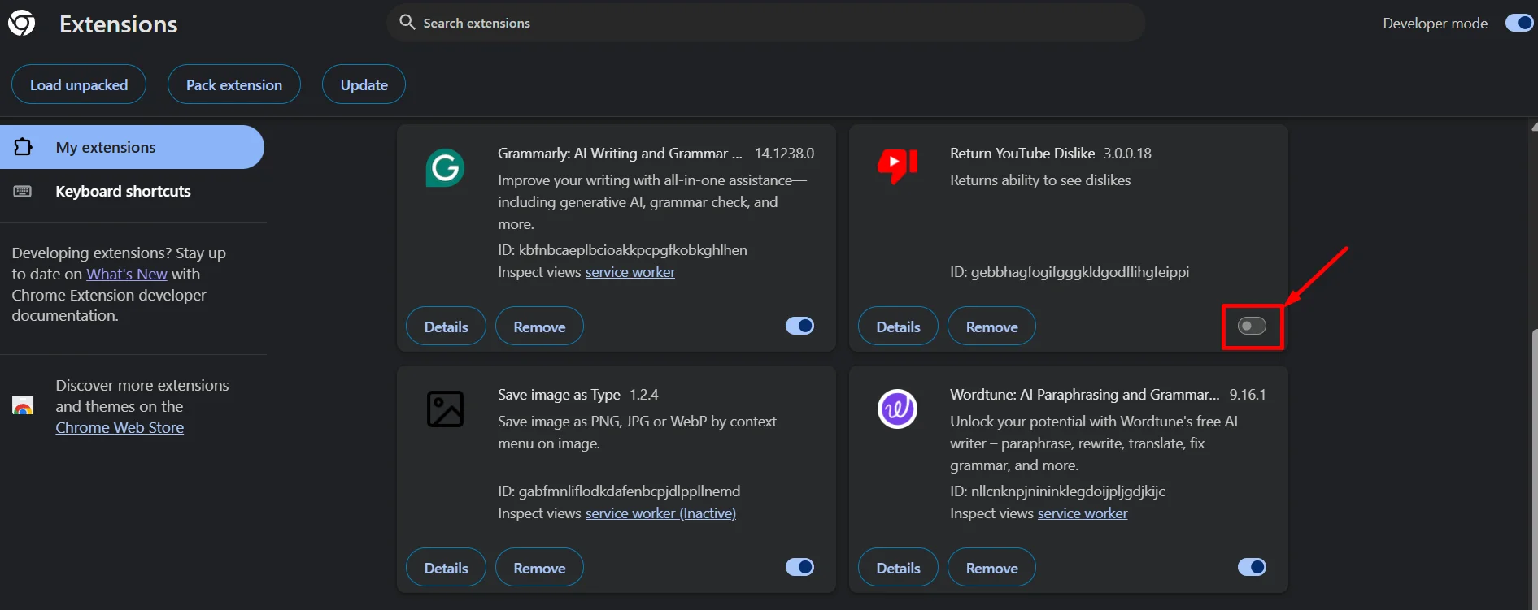Screen dimensions: 1538x610
Task: Click the Wordtune extension name text
Action: (x=1085, y=395)
